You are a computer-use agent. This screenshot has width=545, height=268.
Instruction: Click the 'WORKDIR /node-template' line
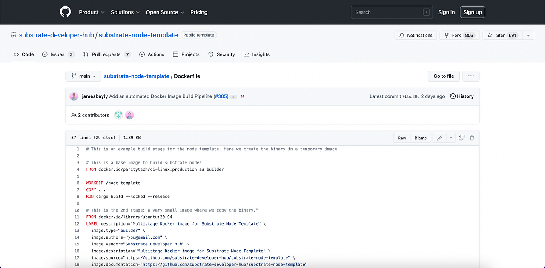tap(113, 183)
